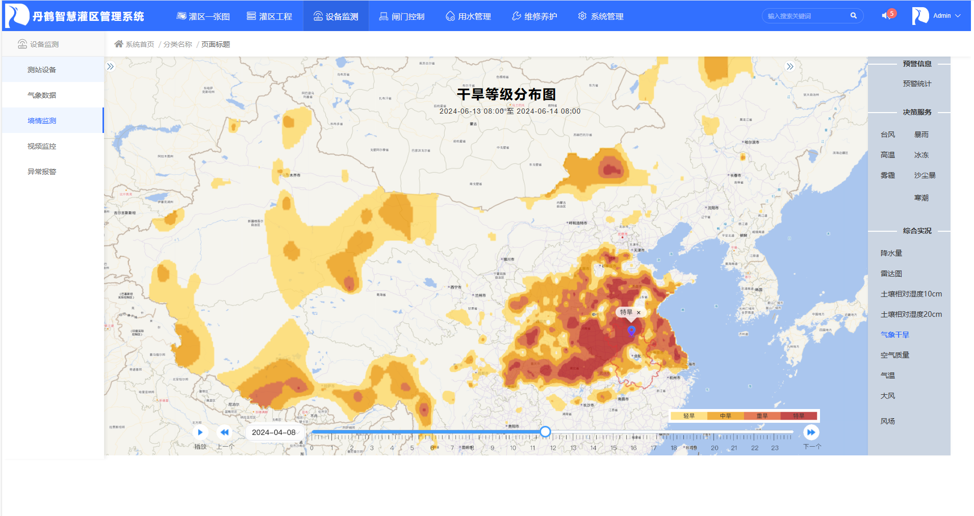Image resolution: width=974 pixels, height=516 pixels.
Task: Select the 气象干旱 layer
Action: [895, 335]
